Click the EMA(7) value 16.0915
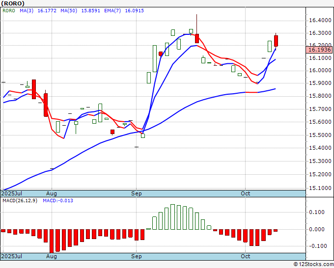 pyautogui.click(x=135, y=11)
